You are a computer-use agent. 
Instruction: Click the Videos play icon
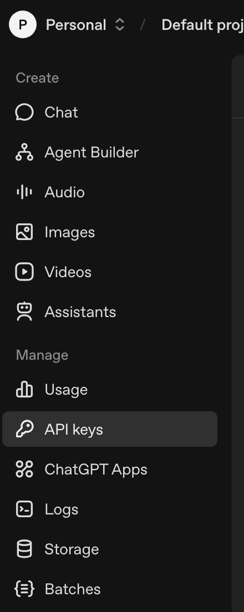click(x=24, y=272)
